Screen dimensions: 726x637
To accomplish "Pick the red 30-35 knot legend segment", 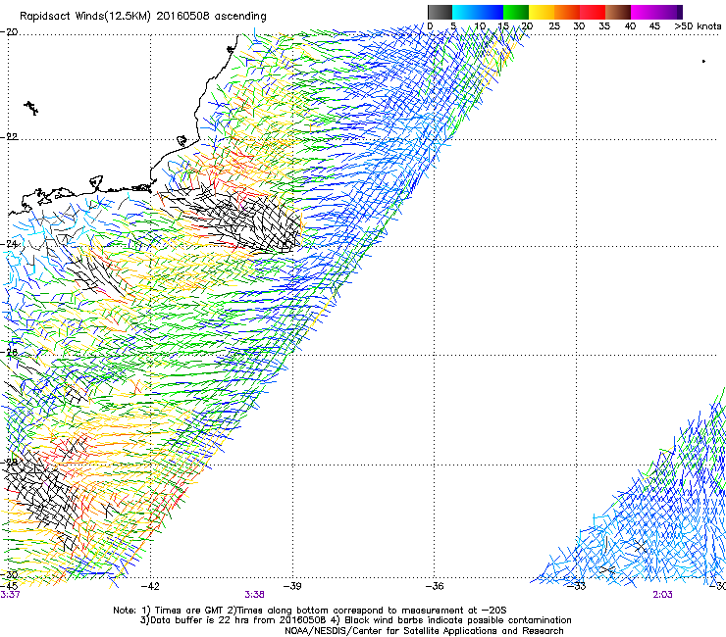I will (593, 12).
